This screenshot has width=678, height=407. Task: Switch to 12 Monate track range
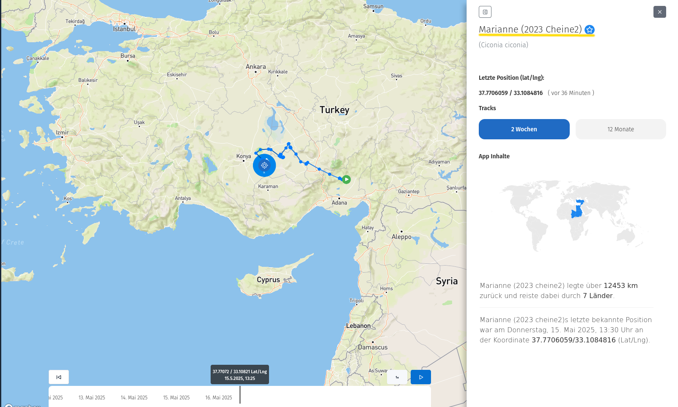(x=620, y=129)
